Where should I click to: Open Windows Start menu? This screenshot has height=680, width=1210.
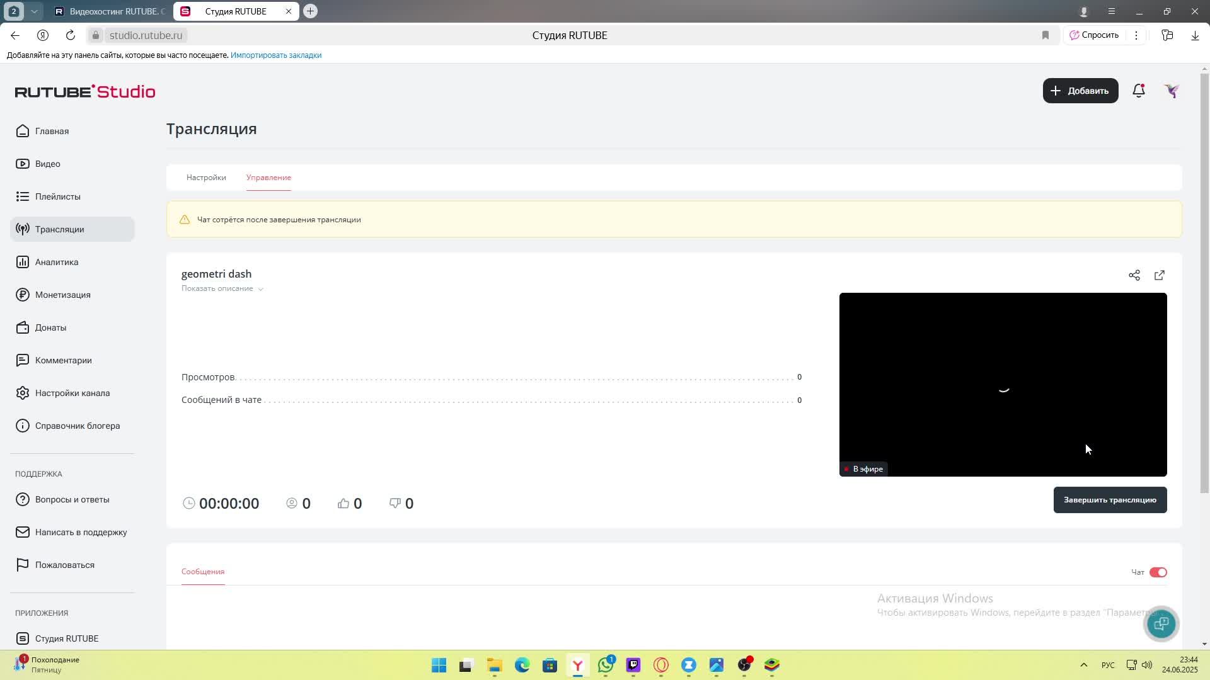click(439, 666)
